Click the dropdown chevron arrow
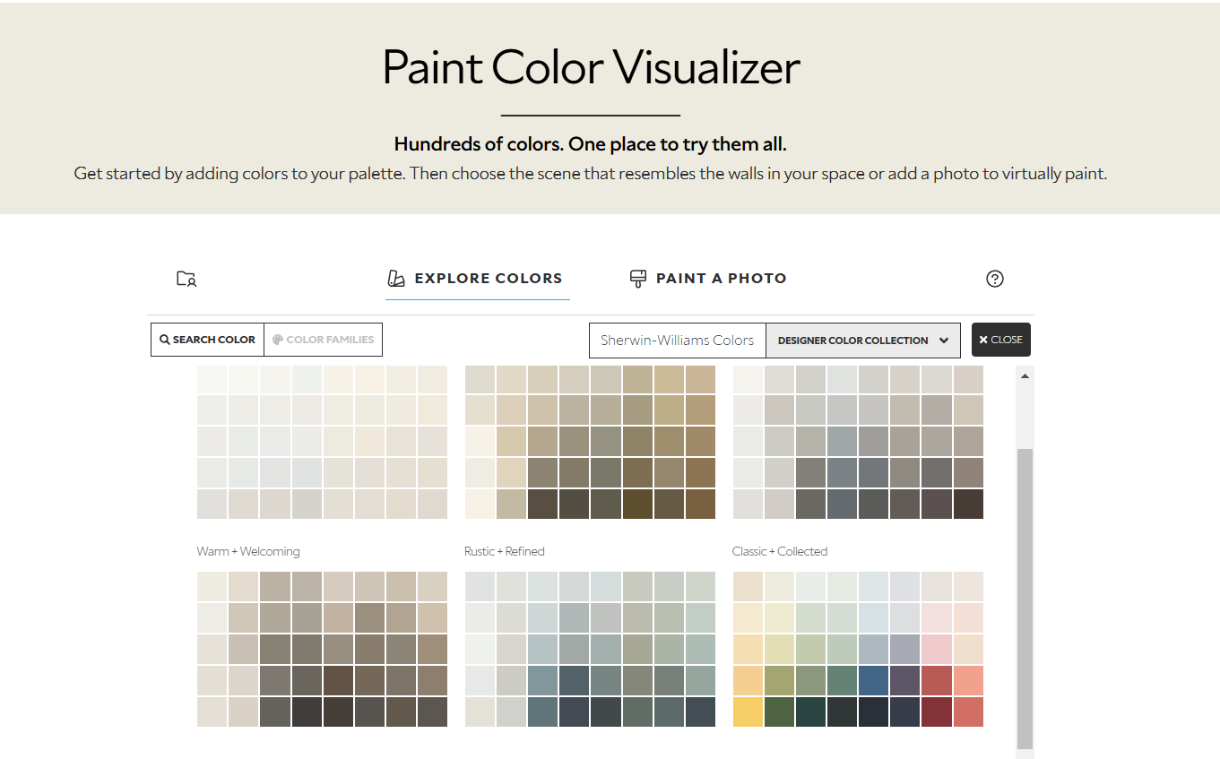The height and width of the screenshot is (759, 1220). pos(944,341)
